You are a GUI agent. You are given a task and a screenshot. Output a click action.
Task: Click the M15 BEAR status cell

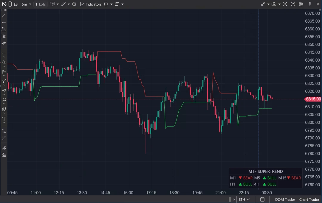click(290, 178)
